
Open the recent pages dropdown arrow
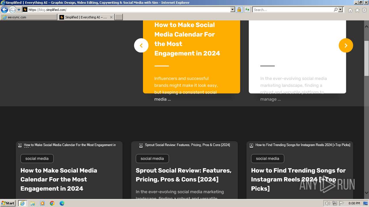pos(19,10)
